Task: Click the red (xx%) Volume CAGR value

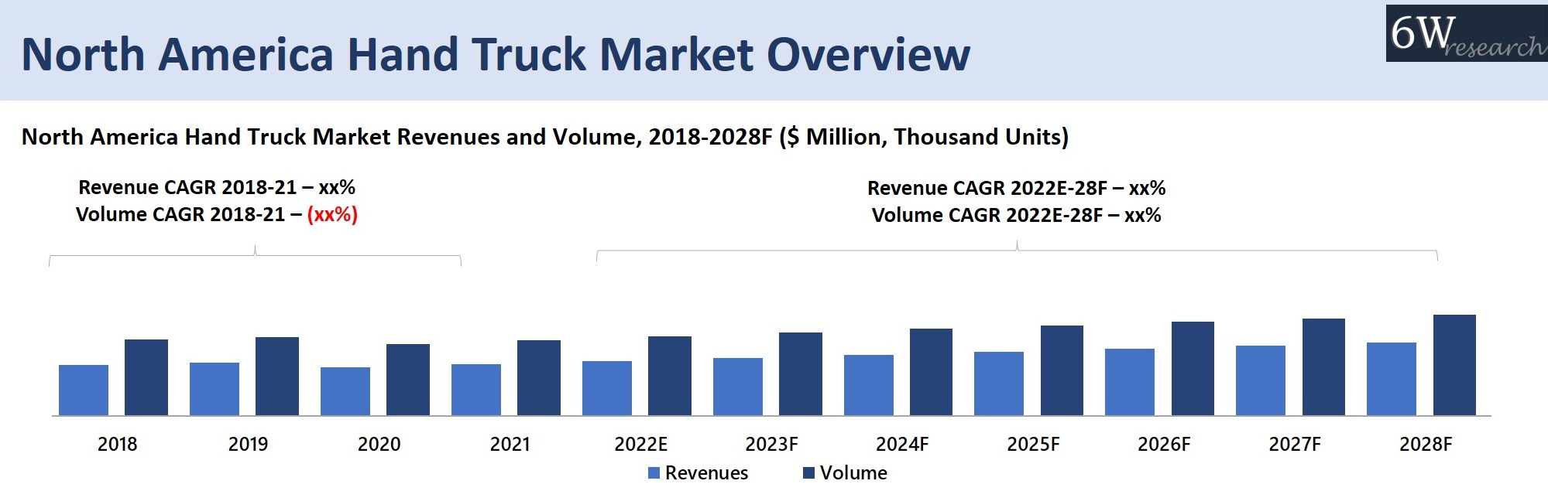Action: (332, 215)
